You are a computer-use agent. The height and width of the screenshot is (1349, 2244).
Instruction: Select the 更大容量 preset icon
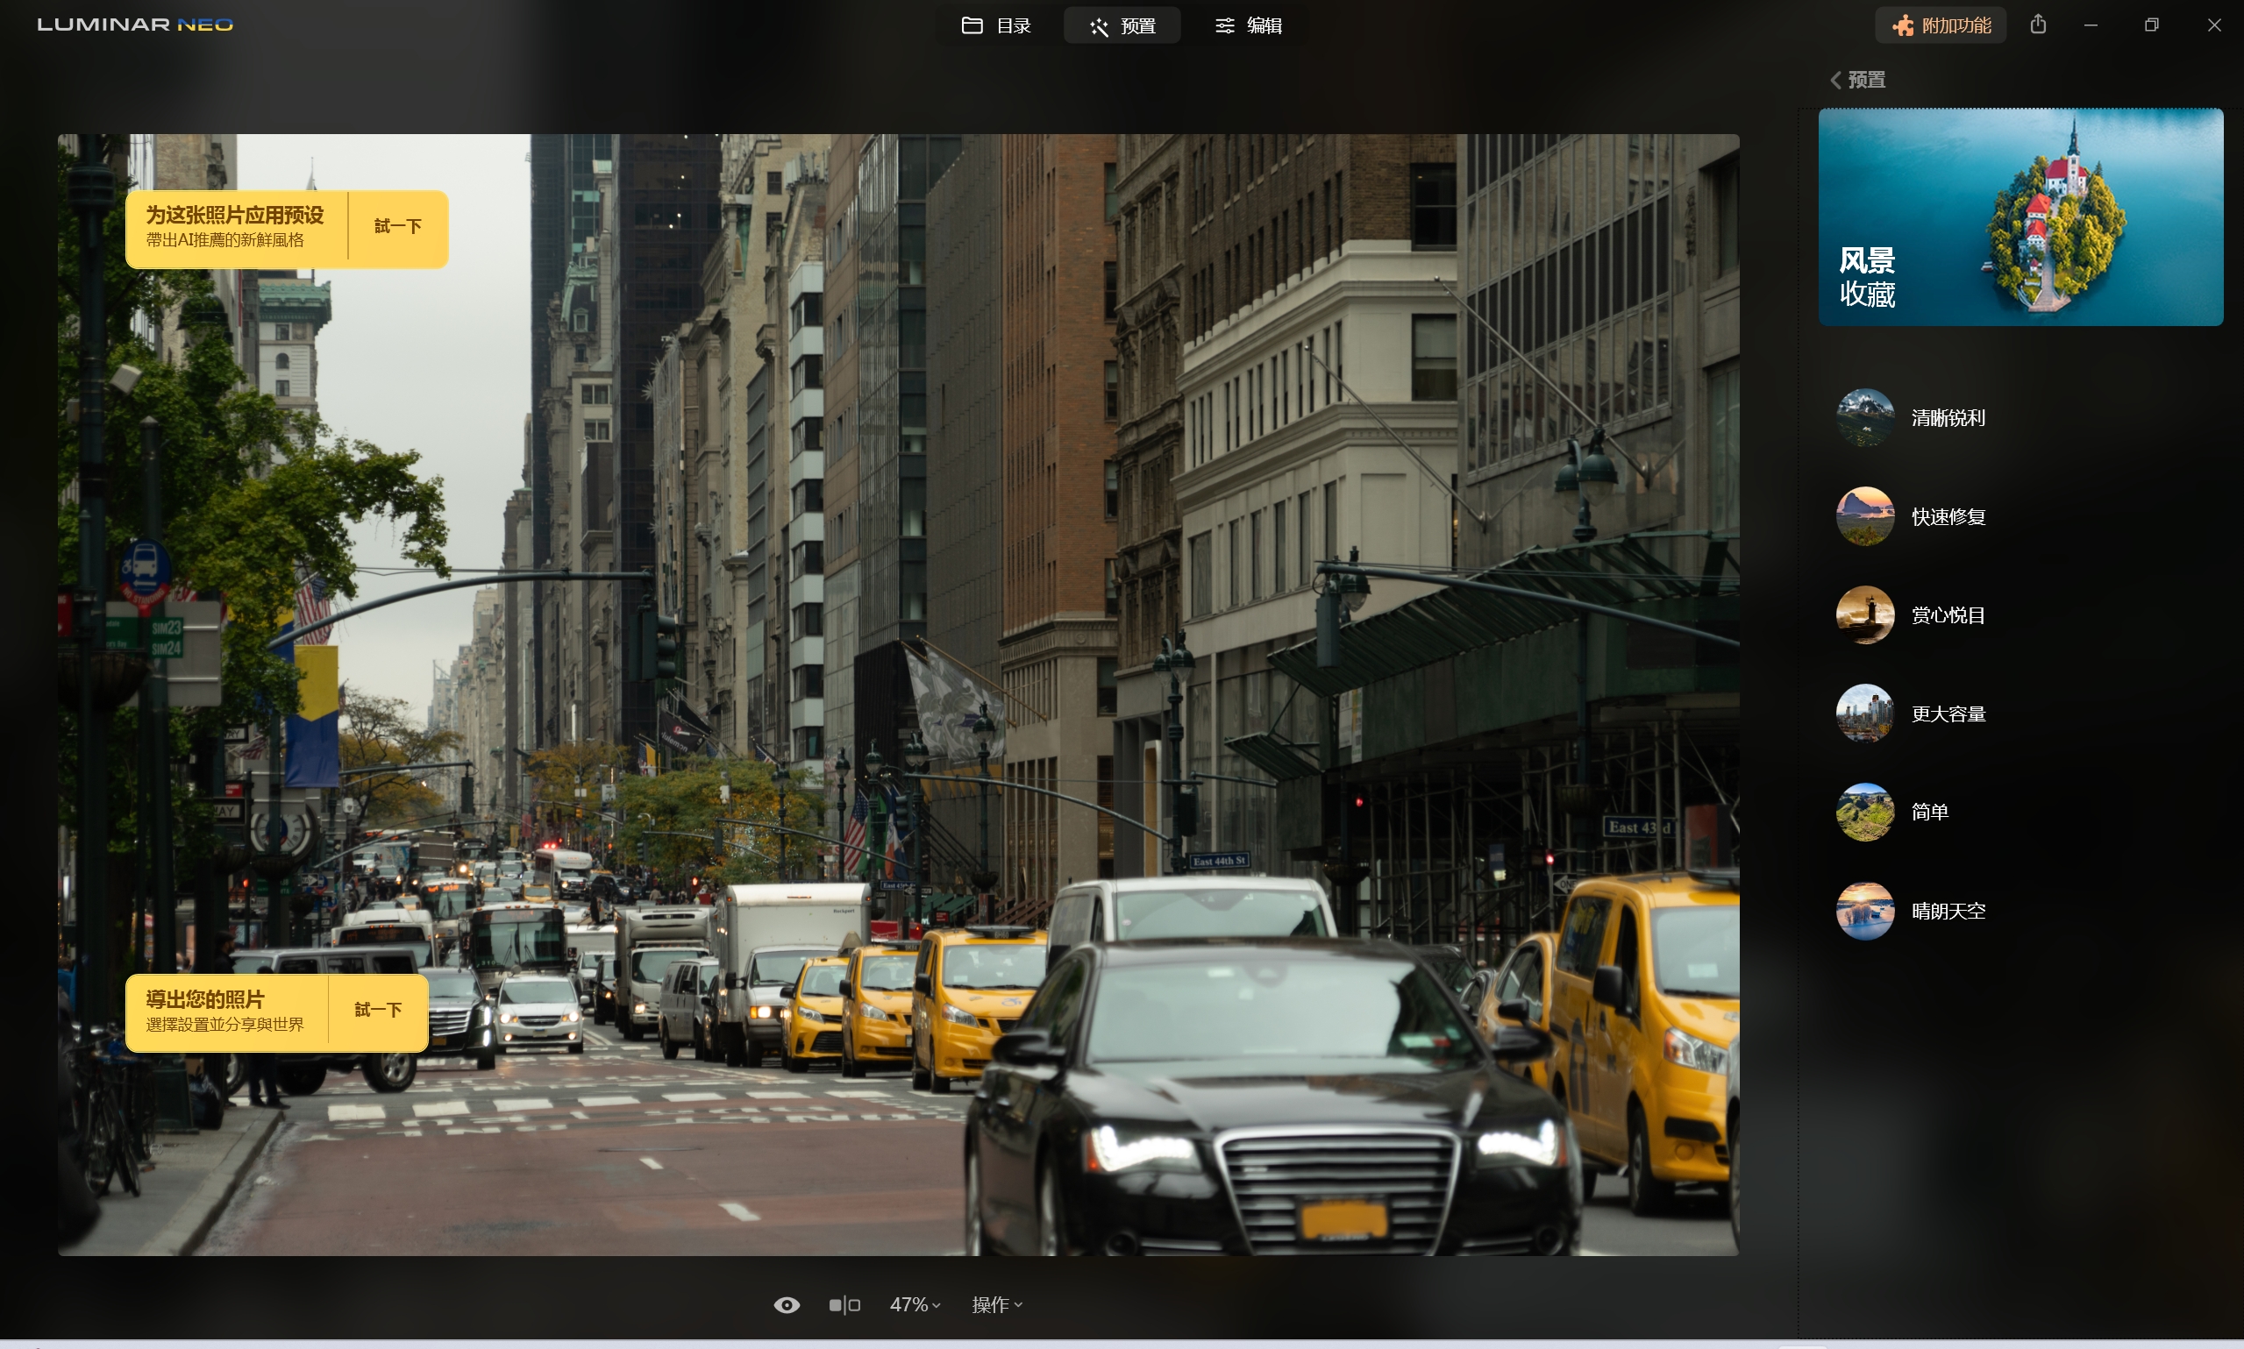[1865, 714]
